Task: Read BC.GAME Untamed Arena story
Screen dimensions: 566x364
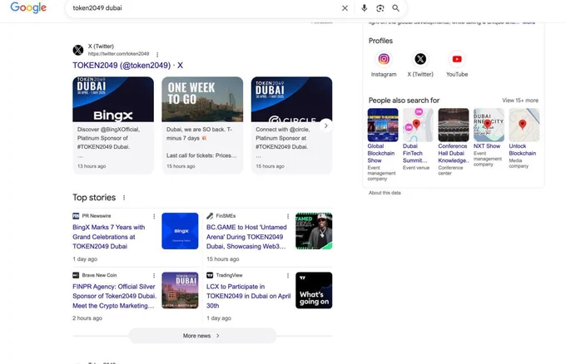Action: pyautogui.click(x=246, y=237)
